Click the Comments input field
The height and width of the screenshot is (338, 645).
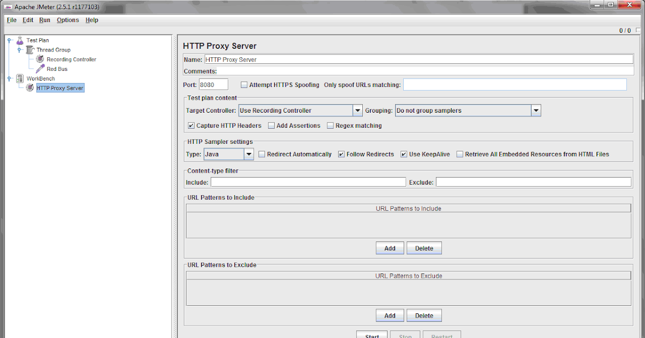coord(426,71)
